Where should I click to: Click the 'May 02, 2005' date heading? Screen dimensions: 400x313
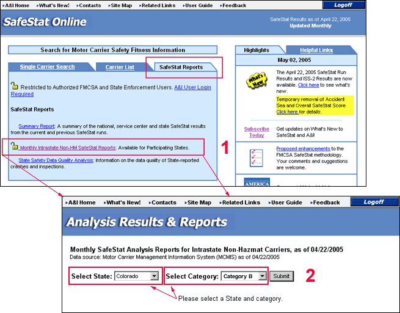tap(294, 60)
